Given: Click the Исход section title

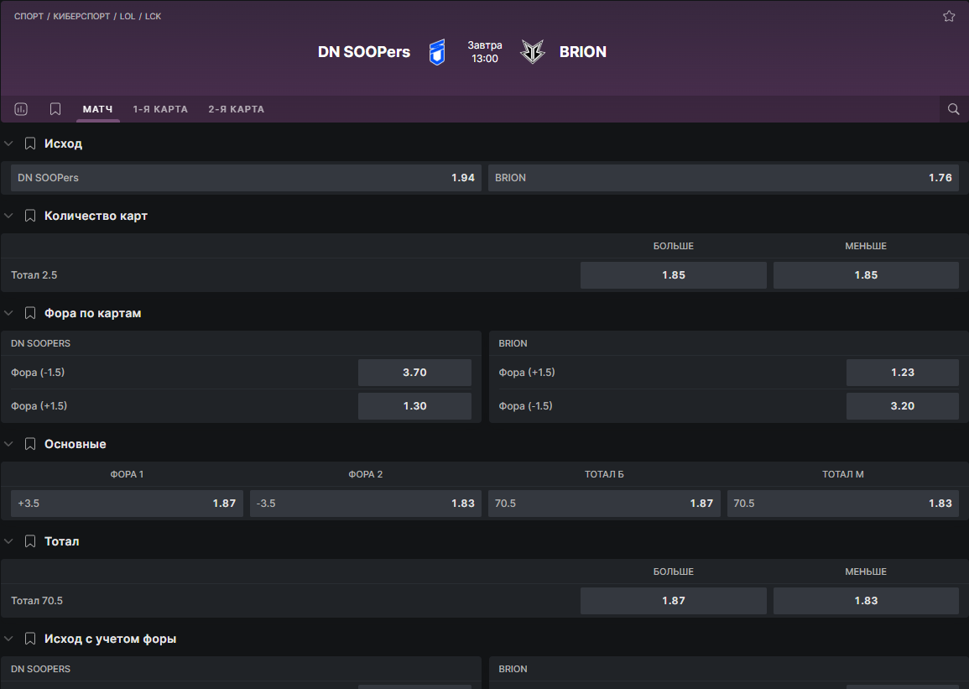Looking at the screenshot, I should [63, 144].
